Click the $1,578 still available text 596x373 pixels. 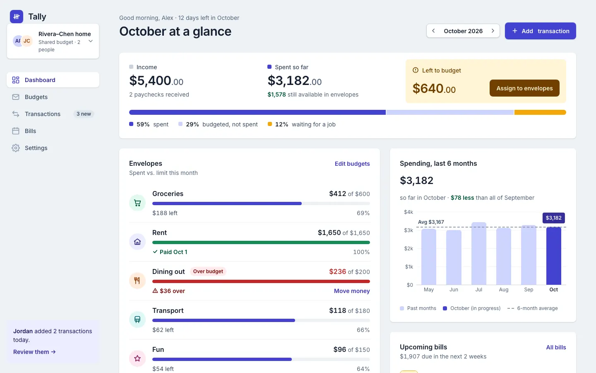tap(313, 94)
